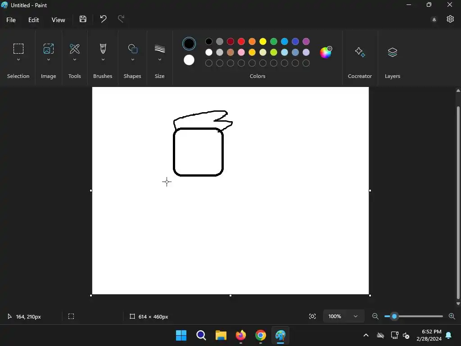The image size is (461, 346).
Task: Pick the red color swatch
Action: 241,41
